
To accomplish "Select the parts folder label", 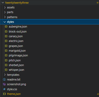I will click(10, 12).
